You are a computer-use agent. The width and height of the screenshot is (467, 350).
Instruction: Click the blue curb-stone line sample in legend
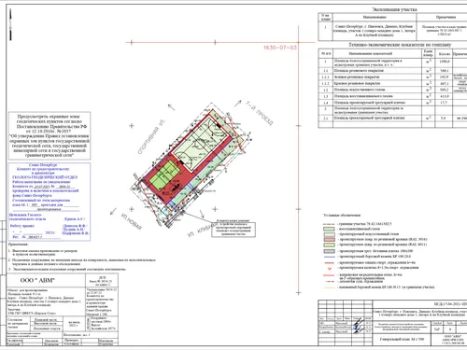point(329,257)
